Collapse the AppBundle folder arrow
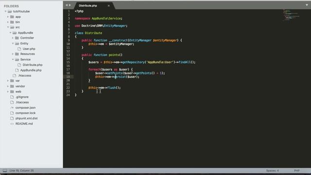The height and width of the screenshot is (175, 311). (11, 33)
